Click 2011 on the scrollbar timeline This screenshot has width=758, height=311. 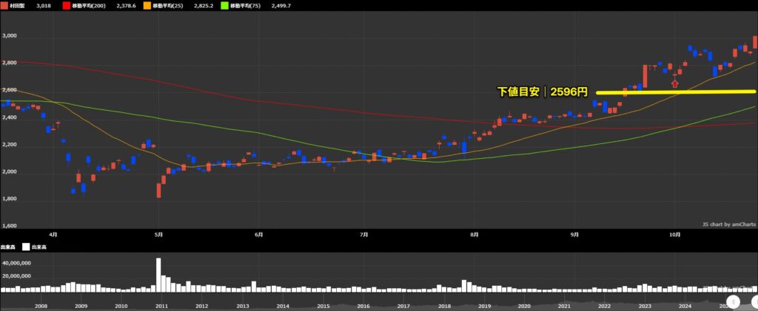(161, 305)
